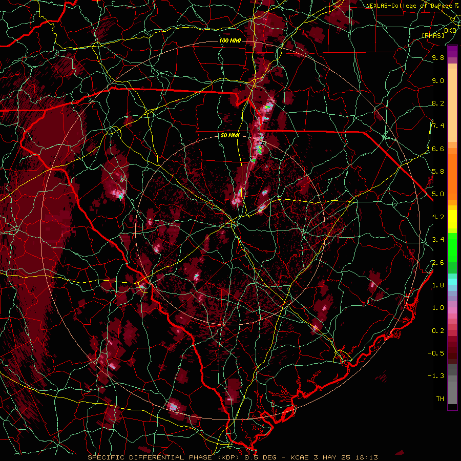Click the 'DKD' product code label

(x=450, y=31)
